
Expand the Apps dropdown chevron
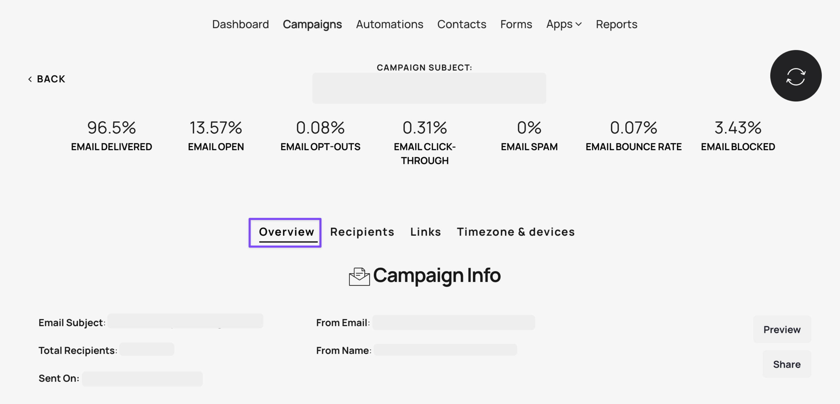[x=578, y=24]
